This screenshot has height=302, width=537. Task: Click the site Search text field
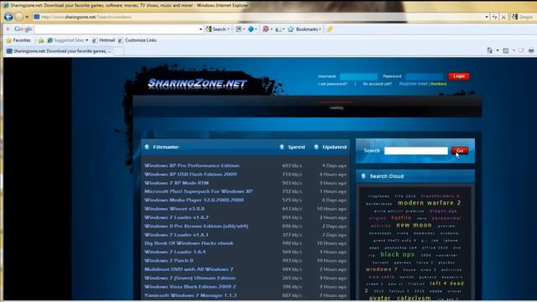coord(416,151)
